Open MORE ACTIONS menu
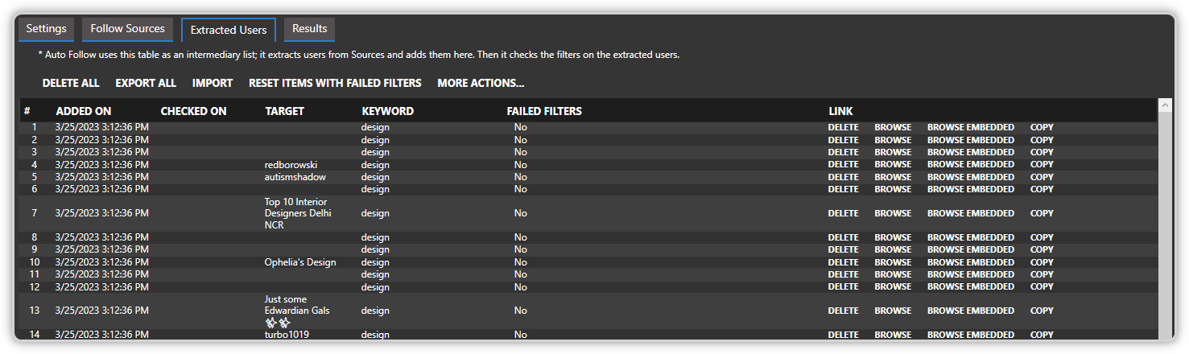This screenshot has width=1189, height=354. click(x=481, y=83)
